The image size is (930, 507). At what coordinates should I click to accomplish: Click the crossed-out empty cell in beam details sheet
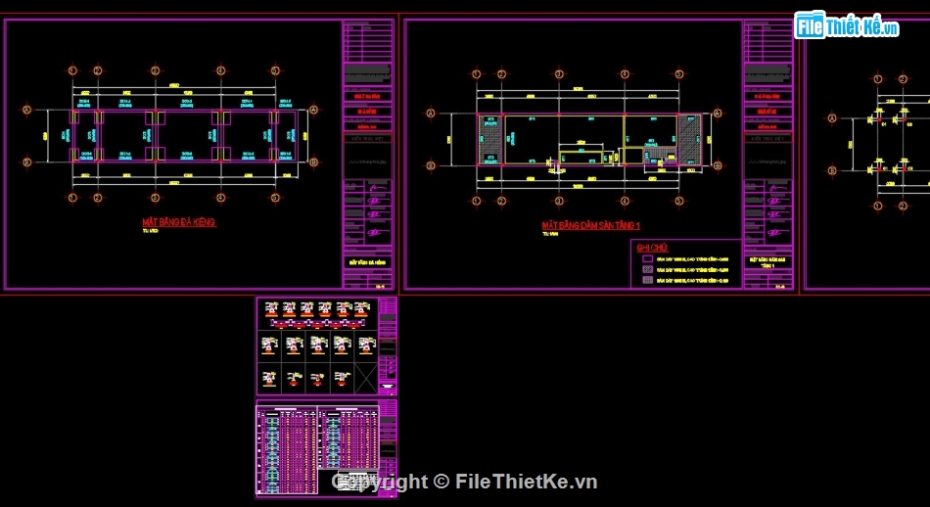[366, 379]
